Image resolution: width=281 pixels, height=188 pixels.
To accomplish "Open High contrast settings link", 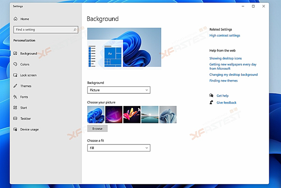I will coord(225,36).
